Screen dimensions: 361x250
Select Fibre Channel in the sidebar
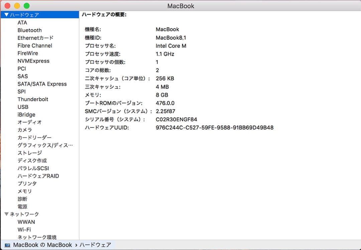(x=35, y=45)
